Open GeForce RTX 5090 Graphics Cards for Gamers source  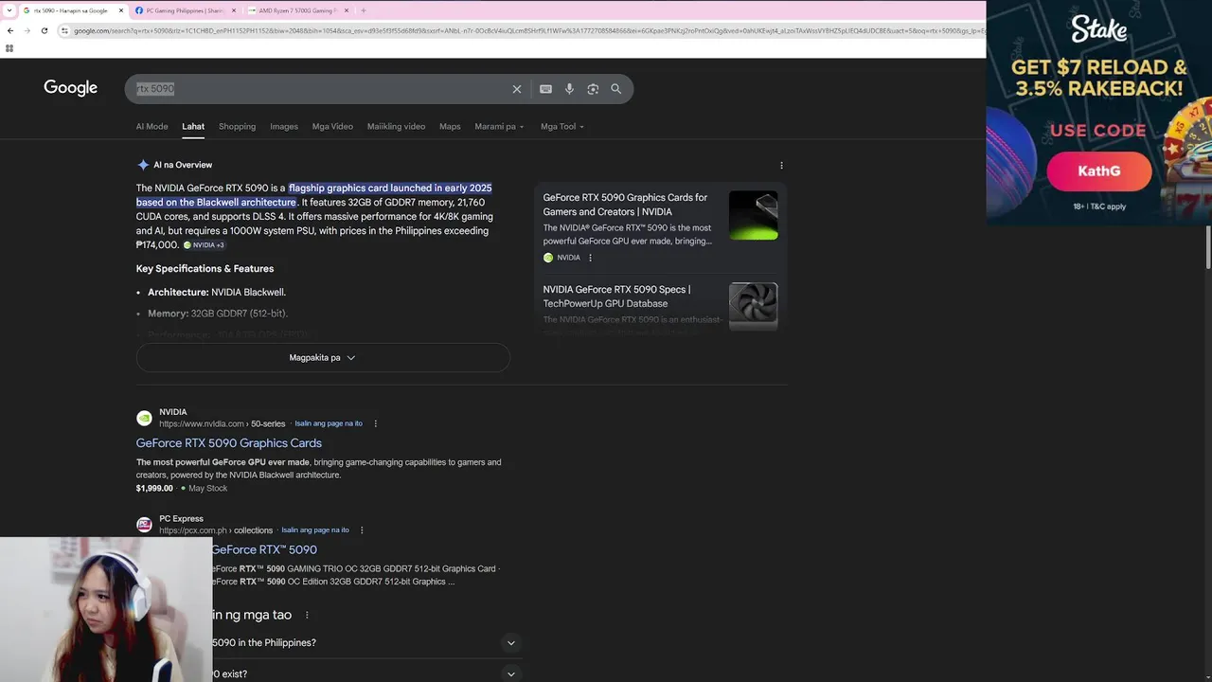tap(625, 205)
